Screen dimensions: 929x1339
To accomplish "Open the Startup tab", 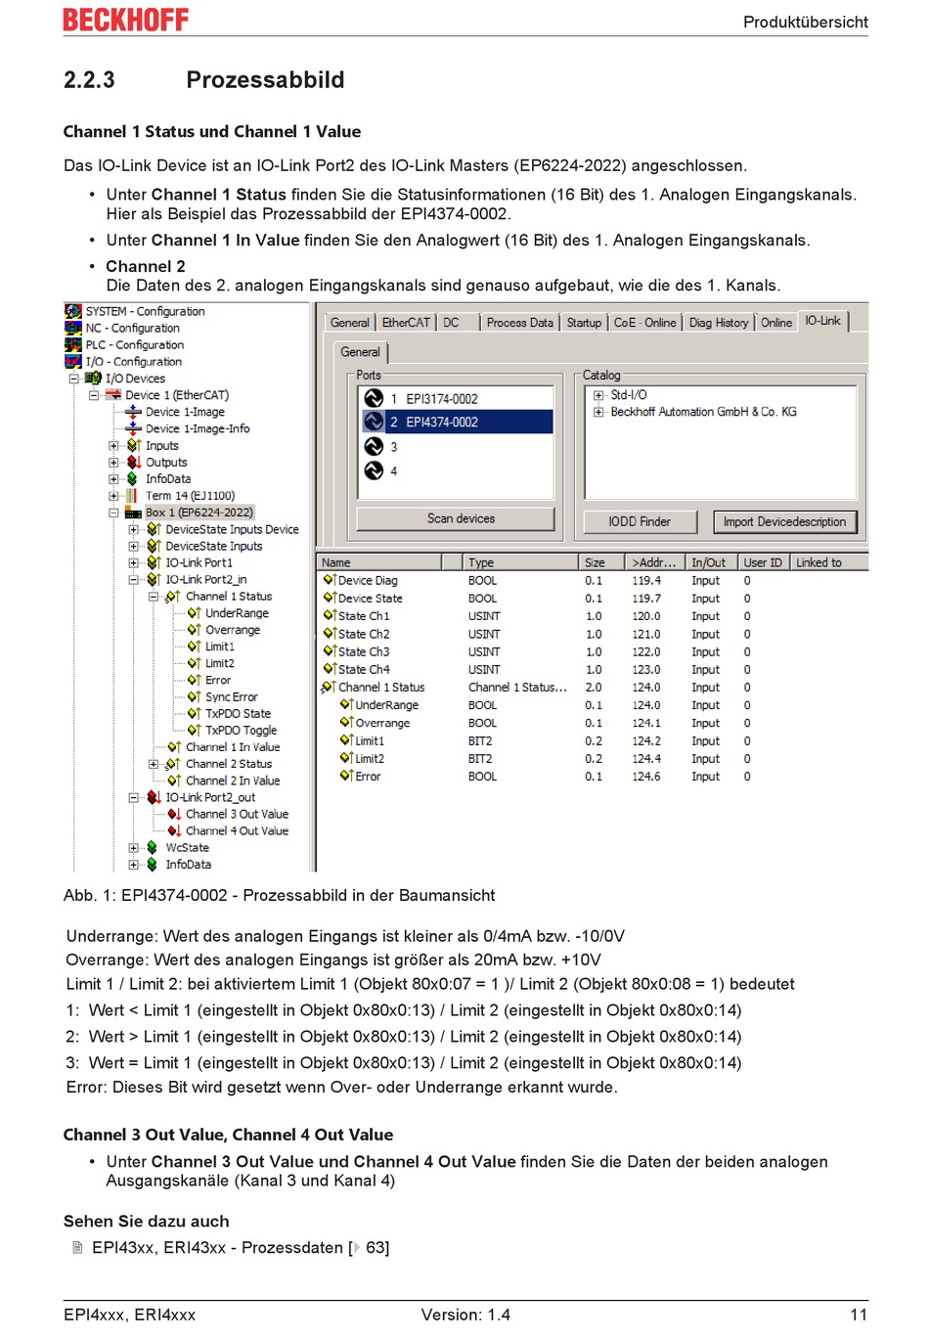I will 584,323.
